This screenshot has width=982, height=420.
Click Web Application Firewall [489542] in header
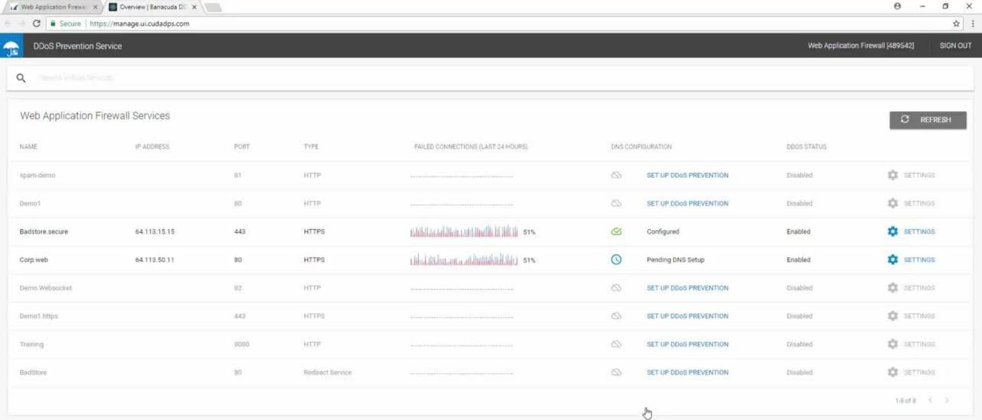pos(861,46)
